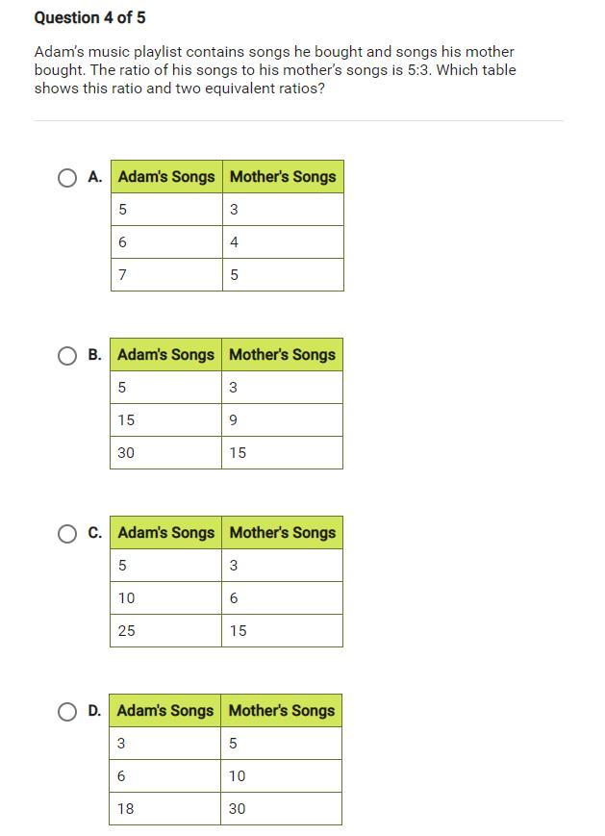Click the option D letter label
This screenshot has height=836, width=605.
point(94,711)
